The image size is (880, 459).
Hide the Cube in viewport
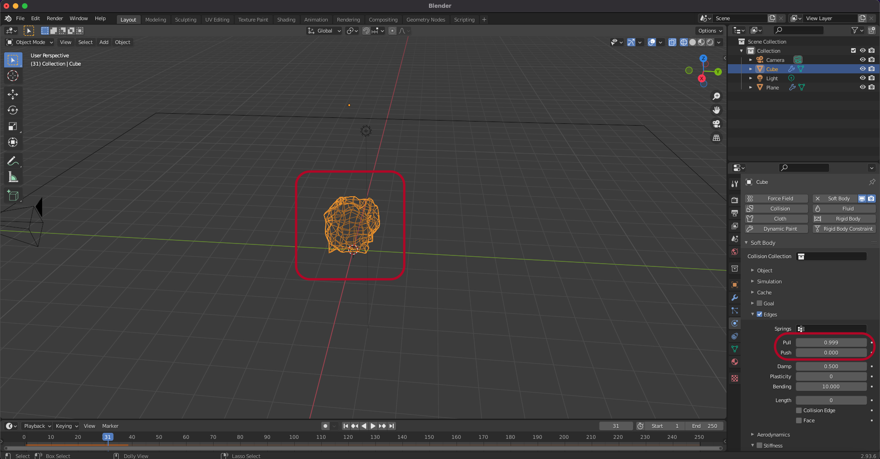pyautogui.click(x=863, y=69)
